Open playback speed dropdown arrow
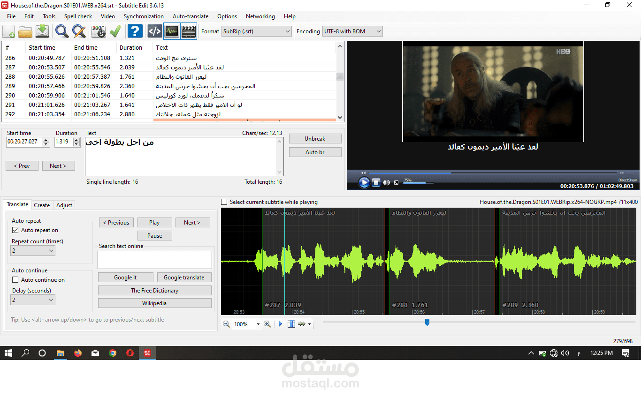This screenshot has width=641, height=398. [x=309, y=324]
